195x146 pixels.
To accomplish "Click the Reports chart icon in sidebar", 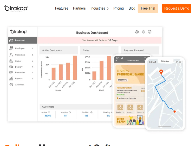I will click(x=11, y=79).
